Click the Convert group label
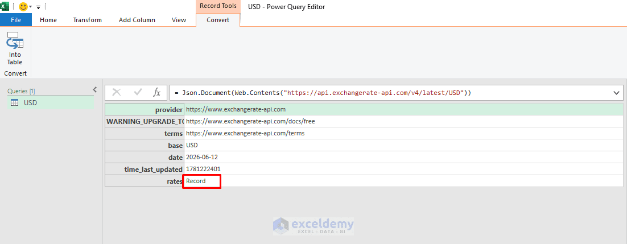The image size is (627, 244). [15, 73]
